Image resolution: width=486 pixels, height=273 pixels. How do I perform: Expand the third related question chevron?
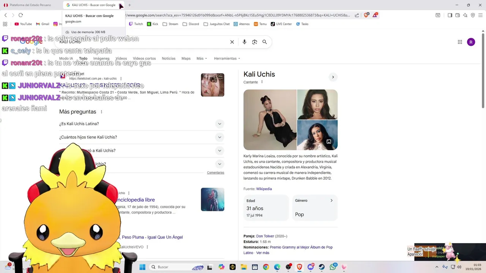click(x=219, y=151)
